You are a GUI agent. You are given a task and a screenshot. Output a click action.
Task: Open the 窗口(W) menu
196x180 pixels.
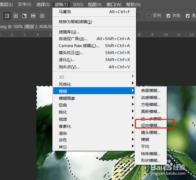[114, 5]
